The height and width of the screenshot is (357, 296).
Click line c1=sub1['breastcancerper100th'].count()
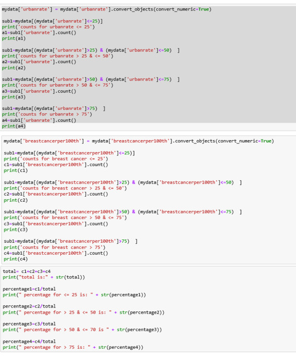(56, 165)
